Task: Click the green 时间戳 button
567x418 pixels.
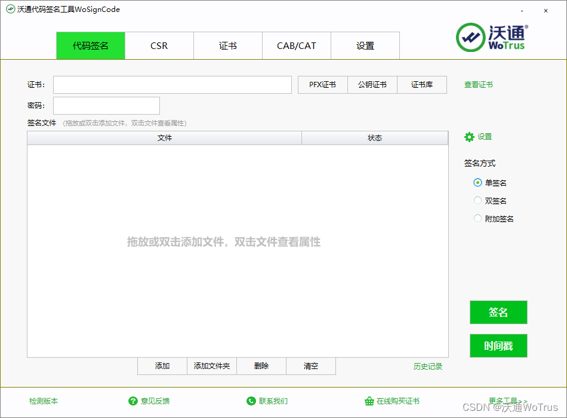Action: click(498, 346)
